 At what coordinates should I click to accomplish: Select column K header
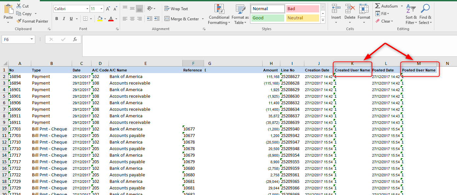[352, 63]
